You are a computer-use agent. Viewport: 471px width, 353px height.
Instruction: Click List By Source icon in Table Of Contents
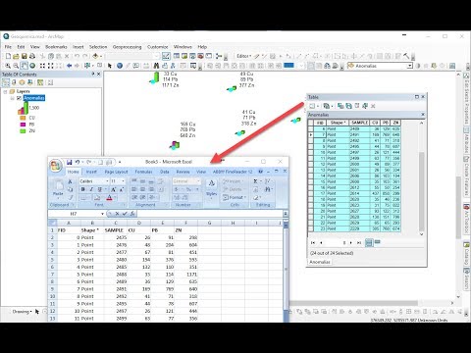14,82
